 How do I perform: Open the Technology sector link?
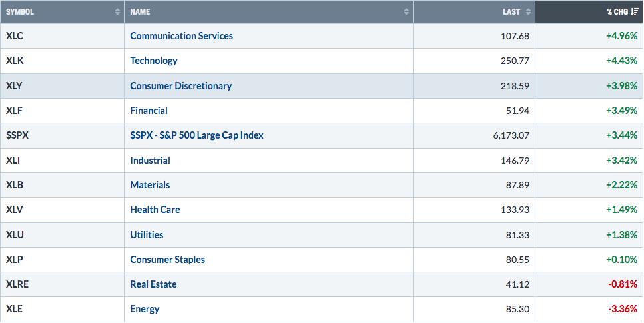154,61
